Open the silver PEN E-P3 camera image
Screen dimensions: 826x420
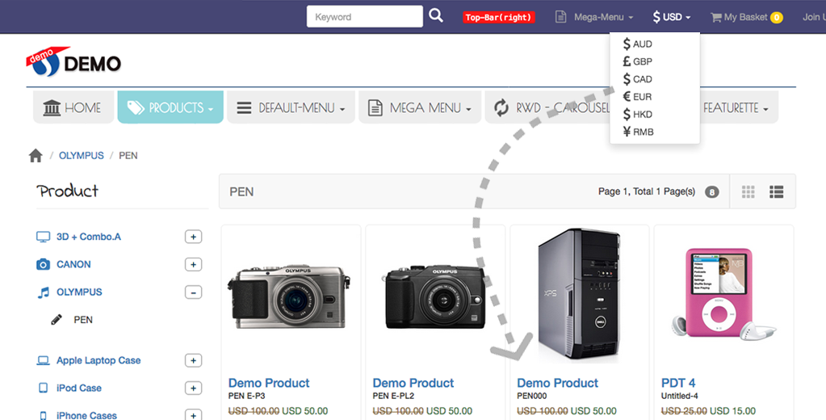[x=289, y=296]
